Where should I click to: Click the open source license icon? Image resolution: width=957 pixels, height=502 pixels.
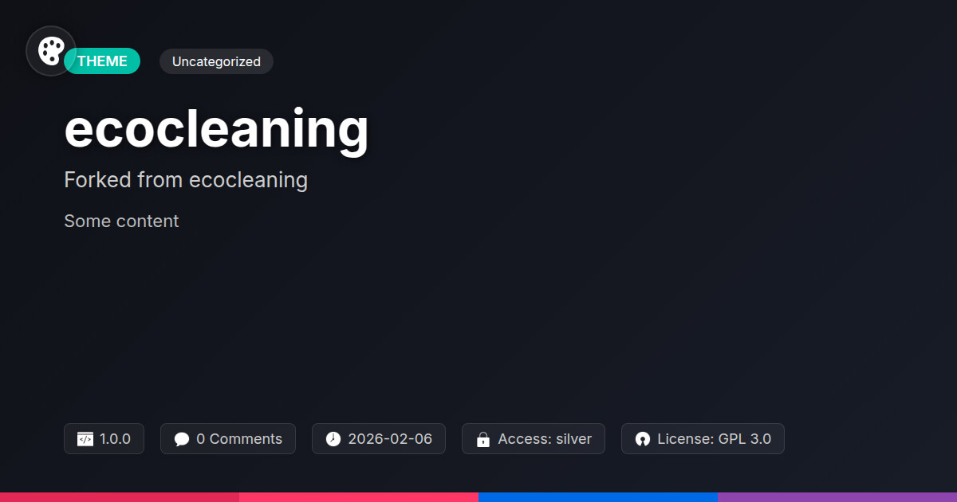(x=643, y=439)
